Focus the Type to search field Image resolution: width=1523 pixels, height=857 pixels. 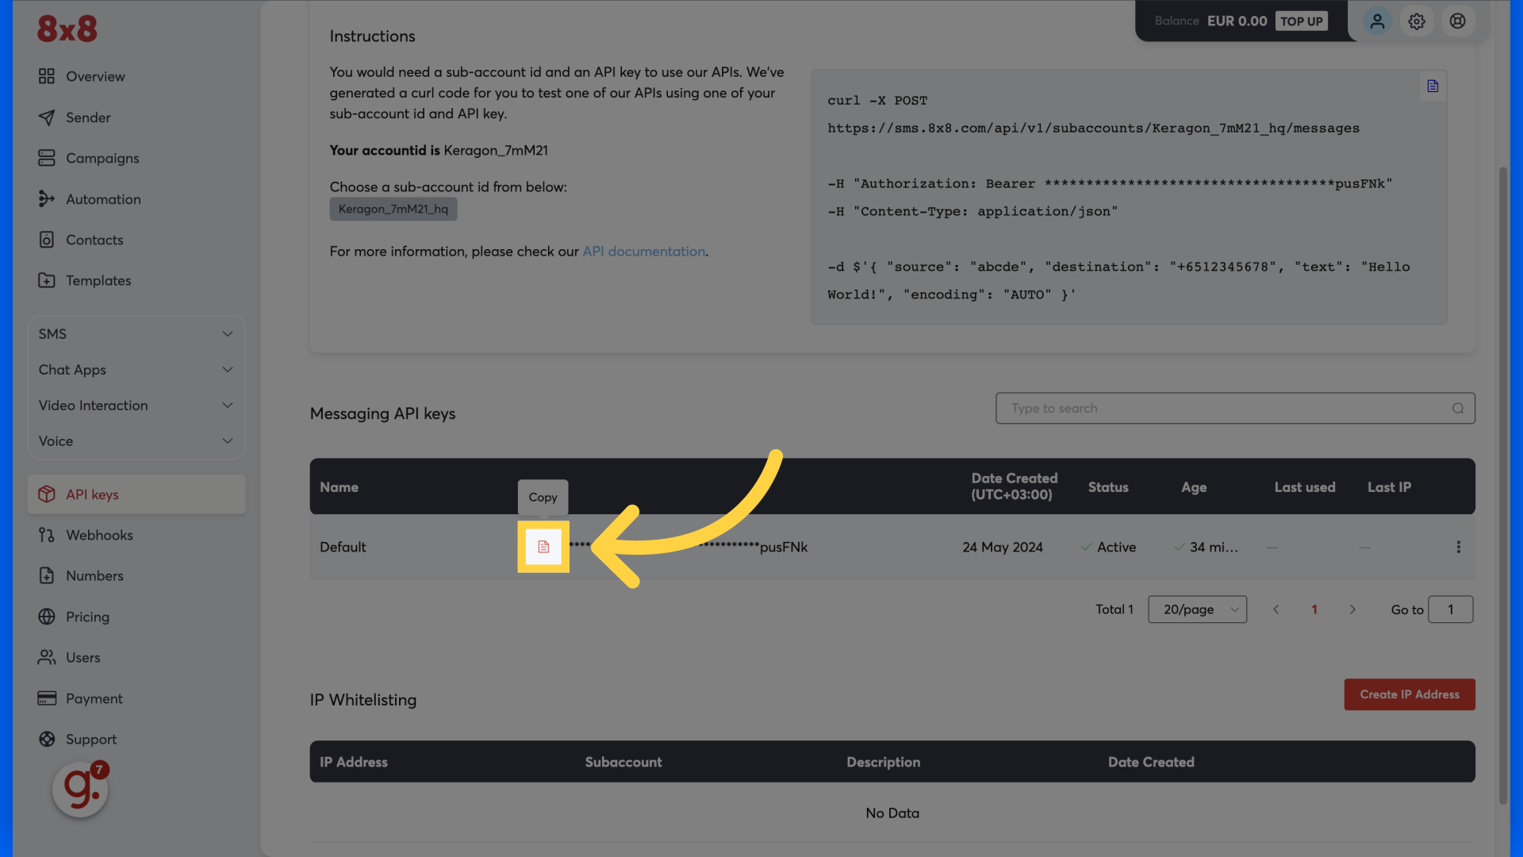[1235, 408]
